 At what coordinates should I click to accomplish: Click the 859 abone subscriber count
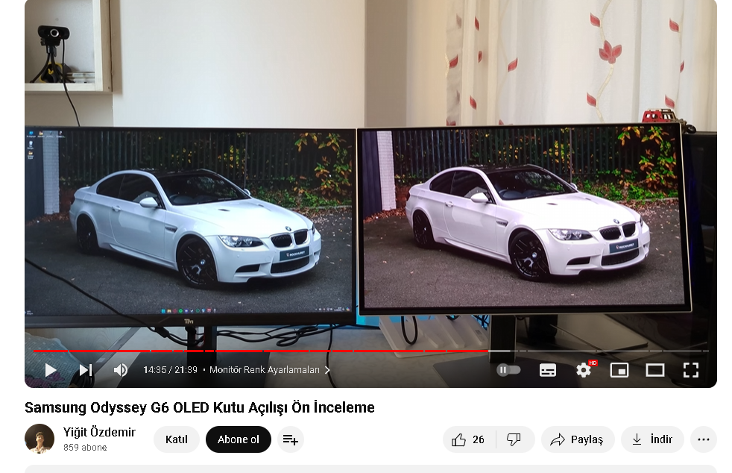85,448
